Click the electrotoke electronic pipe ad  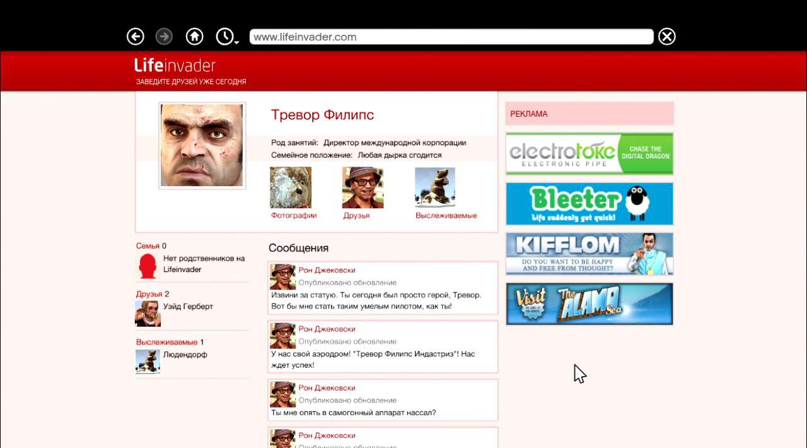point(589,153)
